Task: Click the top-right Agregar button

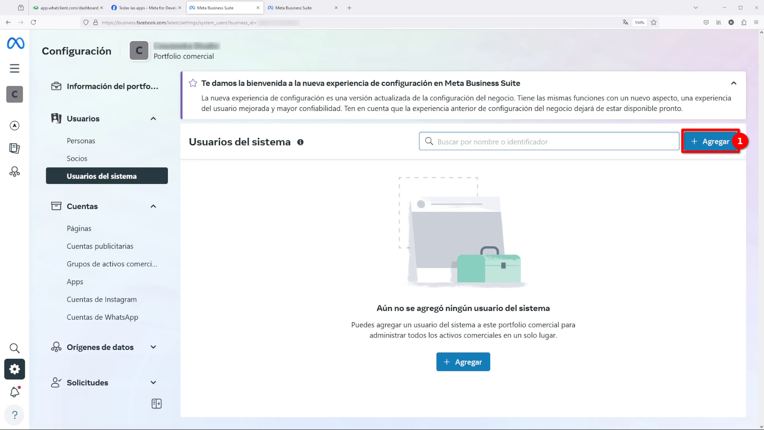Action: click(x=710, y=141)
